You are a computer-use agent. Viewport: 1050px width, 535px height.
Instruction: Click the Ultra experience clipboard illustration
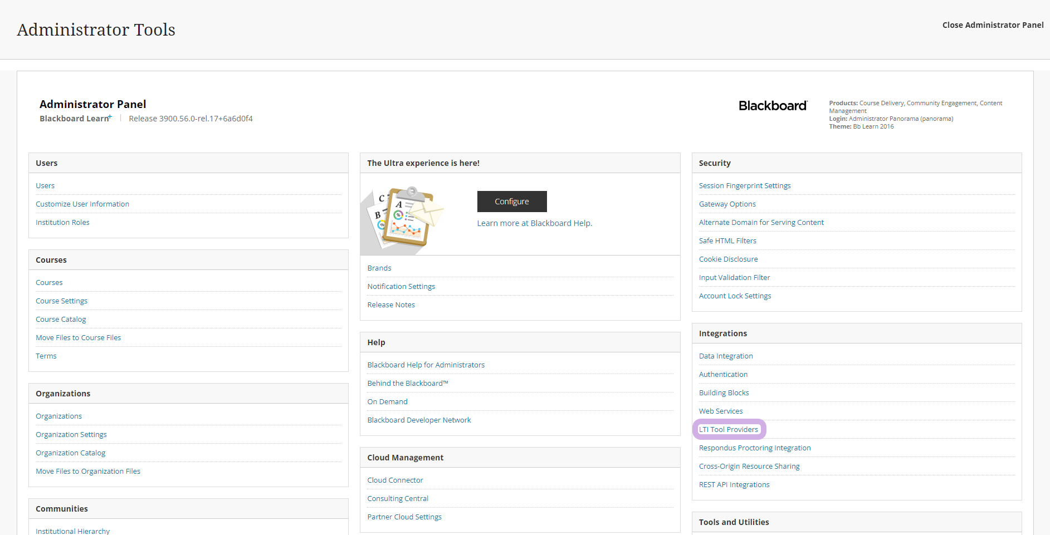403,218
